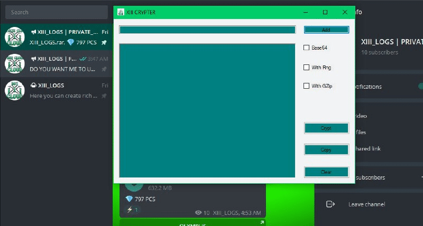Open the XIII_LOGS chat with bot icon

57,90
